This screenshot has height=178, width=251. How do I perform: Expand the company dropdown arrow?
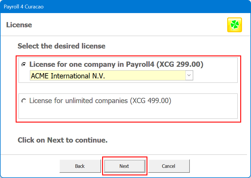(189, 76)
